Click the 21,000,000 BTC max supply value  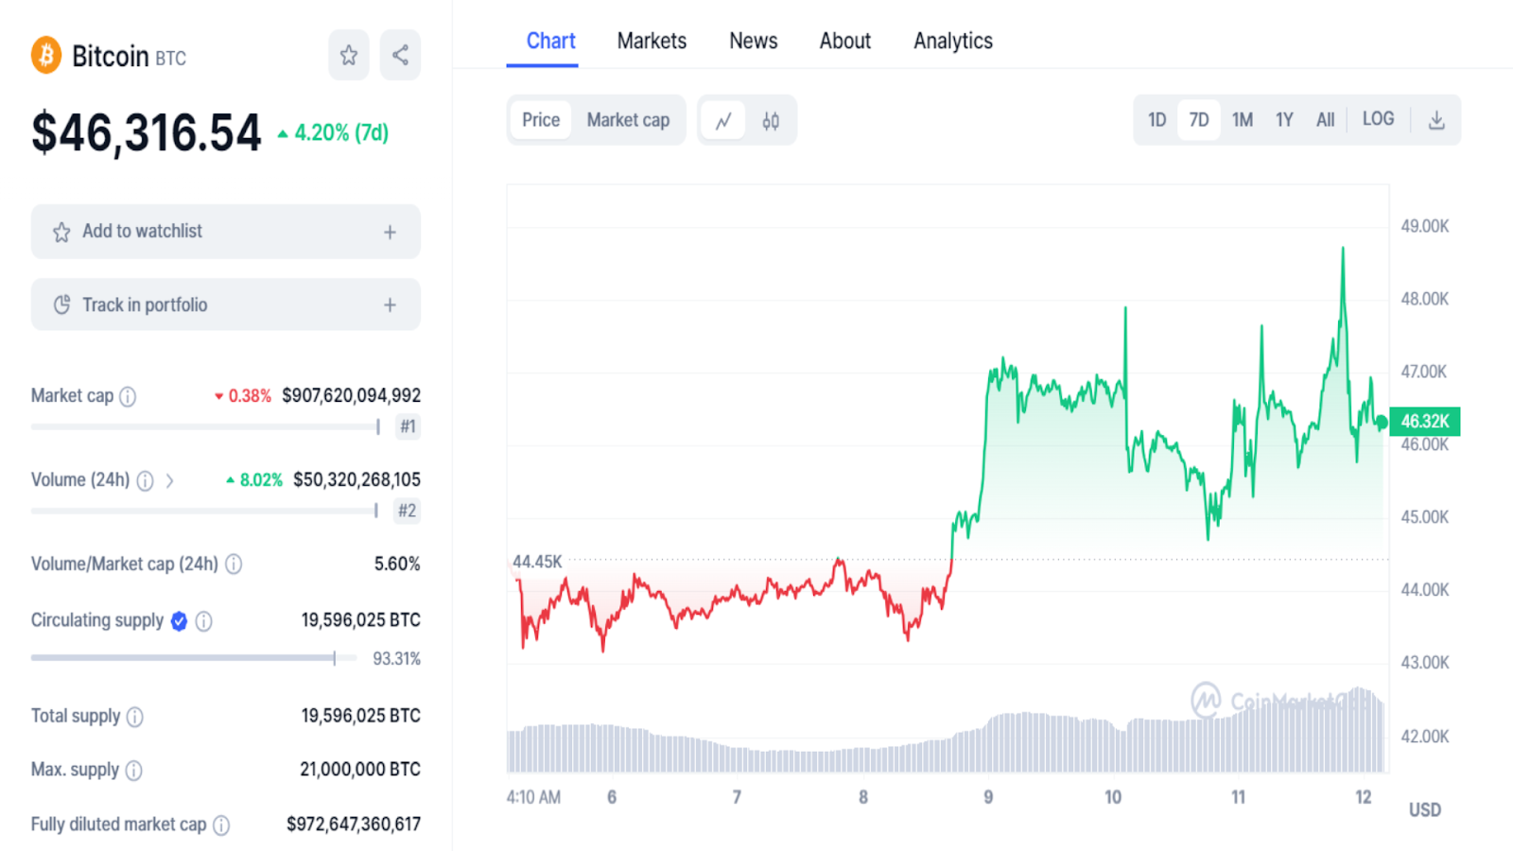point(360,770)
